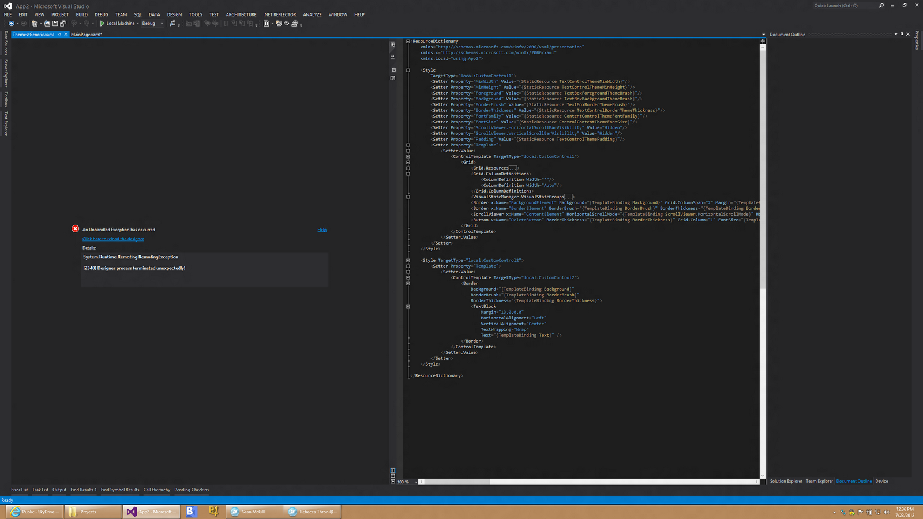Click here to reload the designer link
This screenshot has width=923, height=519.
coord(113,239)
